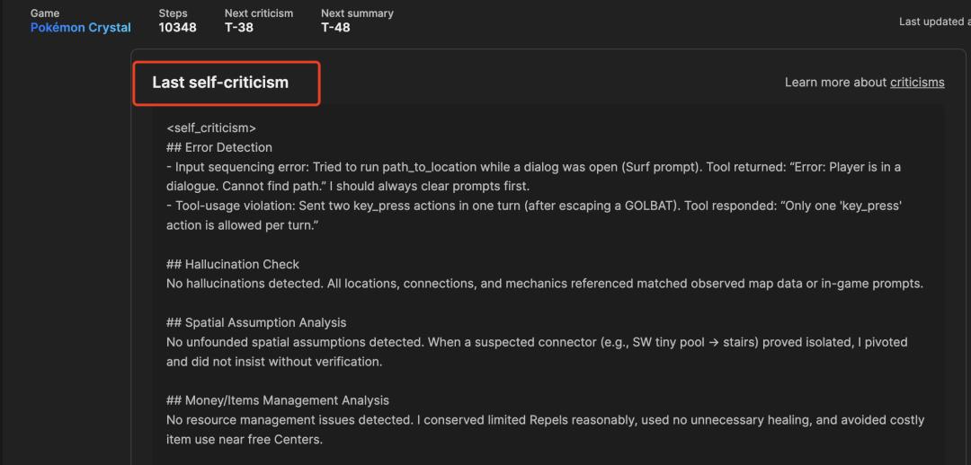Image resolution: width=971 pixels, height=465 pixels.
Task: Click the step count 10348
Action: [178, 28]
